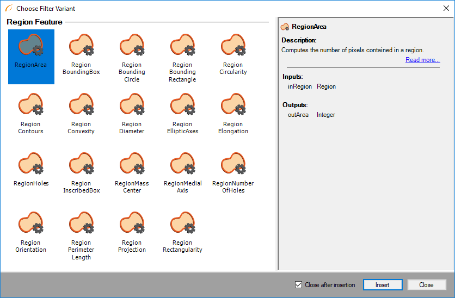The height and width of the screenshot is (298, 455).
Task: Pick the Region InscribedBox filter
Action: 81,164
